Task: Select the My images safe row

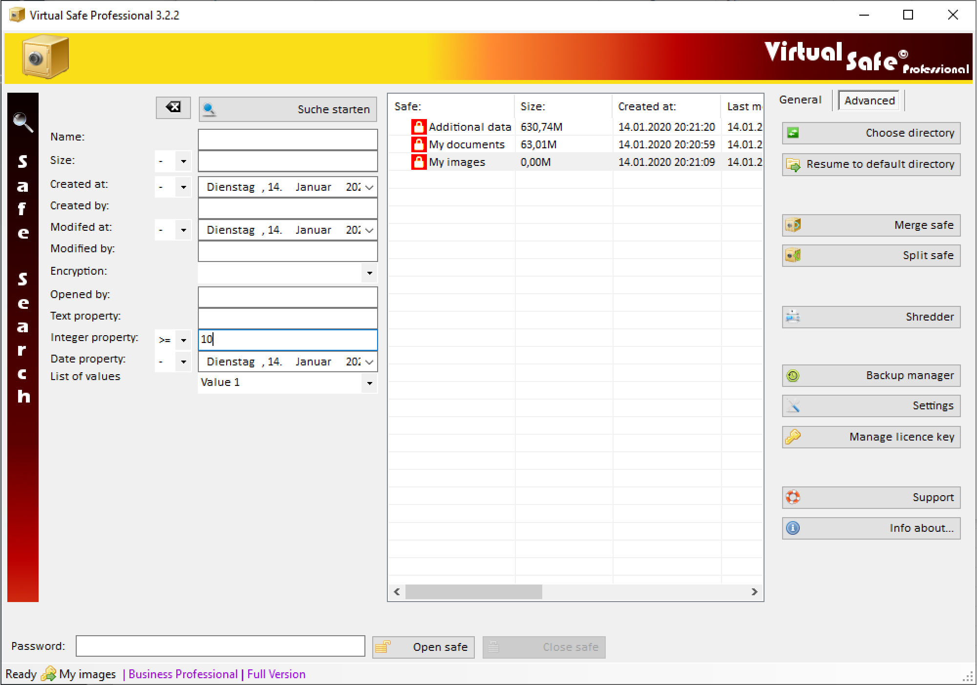Action: click(575, 162)
